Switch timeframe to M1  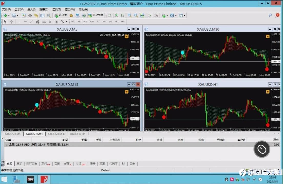[x=73, y=22]
